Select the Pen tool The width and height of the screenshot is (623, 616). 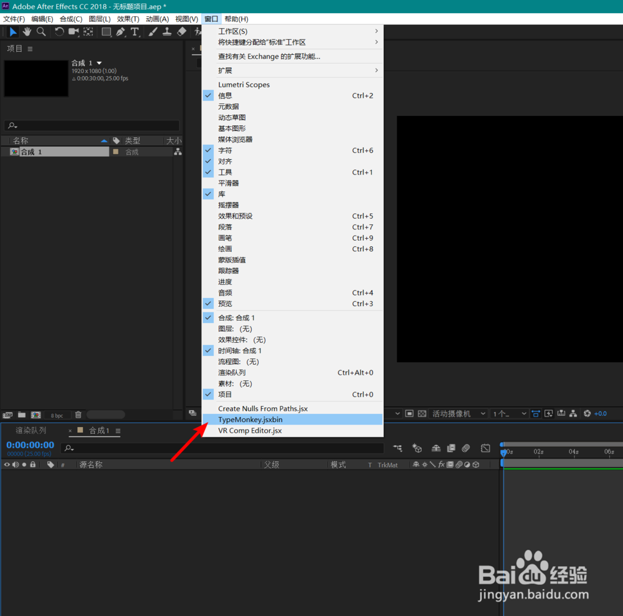coord(120,32)
